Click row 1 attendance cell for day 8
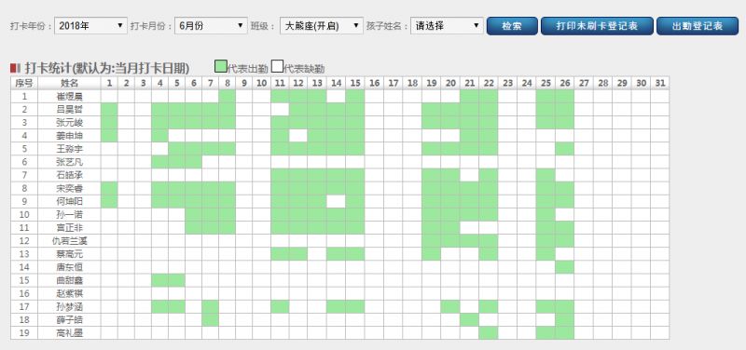 (x=227, y=97)
